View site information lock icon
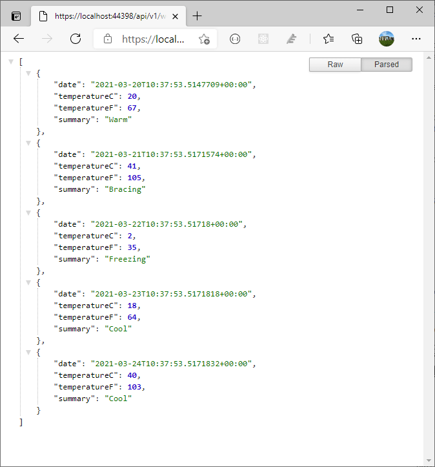435x467 pixels. pos(108,39)
